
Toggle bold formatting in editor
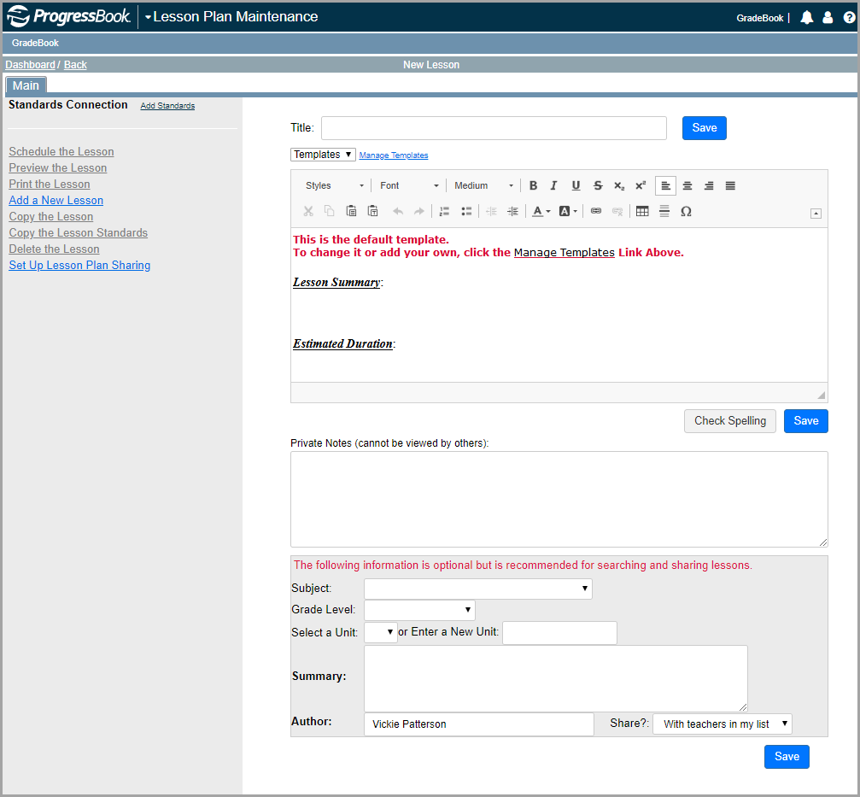(x=533, y=185)
